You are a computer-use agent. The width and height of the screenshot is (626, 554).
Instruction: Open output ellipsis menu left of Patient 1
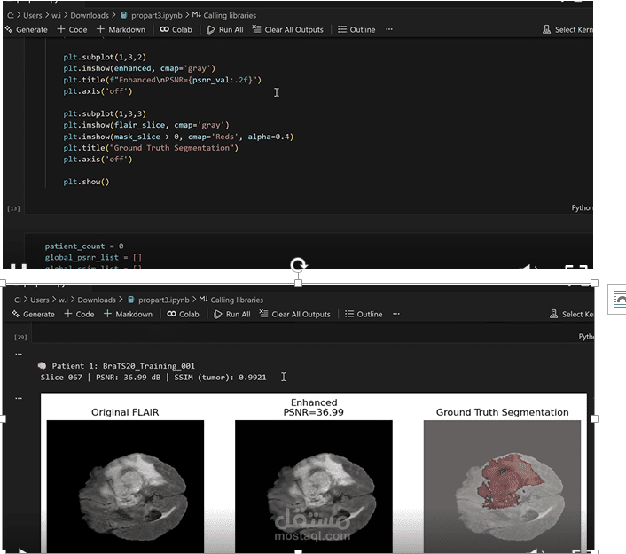(x=19, y=354)
